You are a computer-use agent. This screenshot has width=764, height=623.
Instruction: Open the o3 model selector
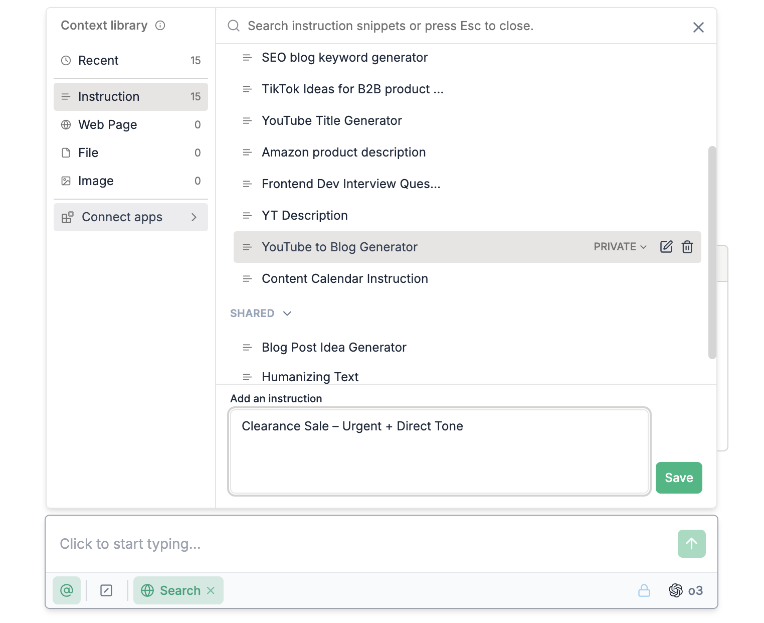pos(686,590)
